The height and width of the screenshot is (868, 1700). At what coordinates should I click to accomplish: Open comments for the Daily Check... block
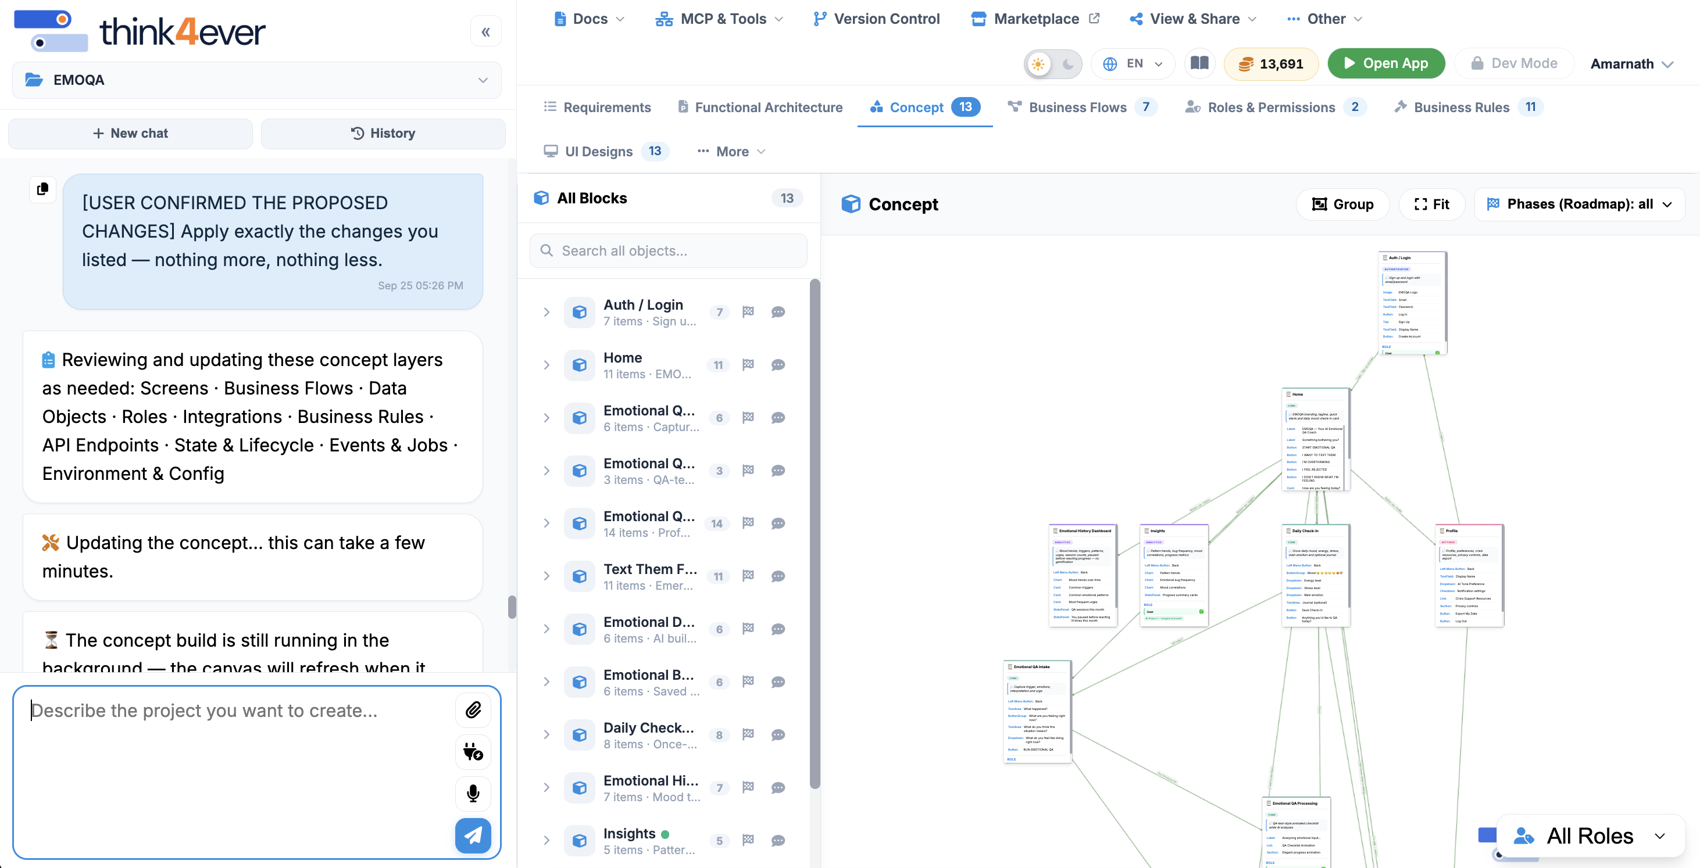point(778,735)
